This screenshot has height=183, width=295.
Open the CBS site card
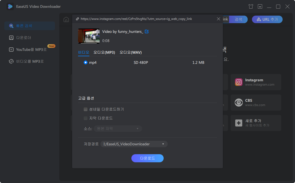click(x=256, y=103)
